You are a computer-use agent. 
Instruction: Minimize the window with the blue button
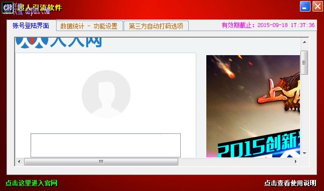305,6
